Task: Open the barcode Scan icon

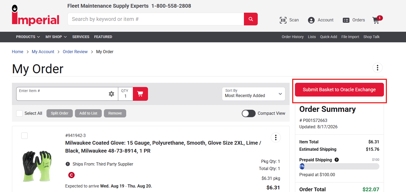Action: [x=283, y=20]
